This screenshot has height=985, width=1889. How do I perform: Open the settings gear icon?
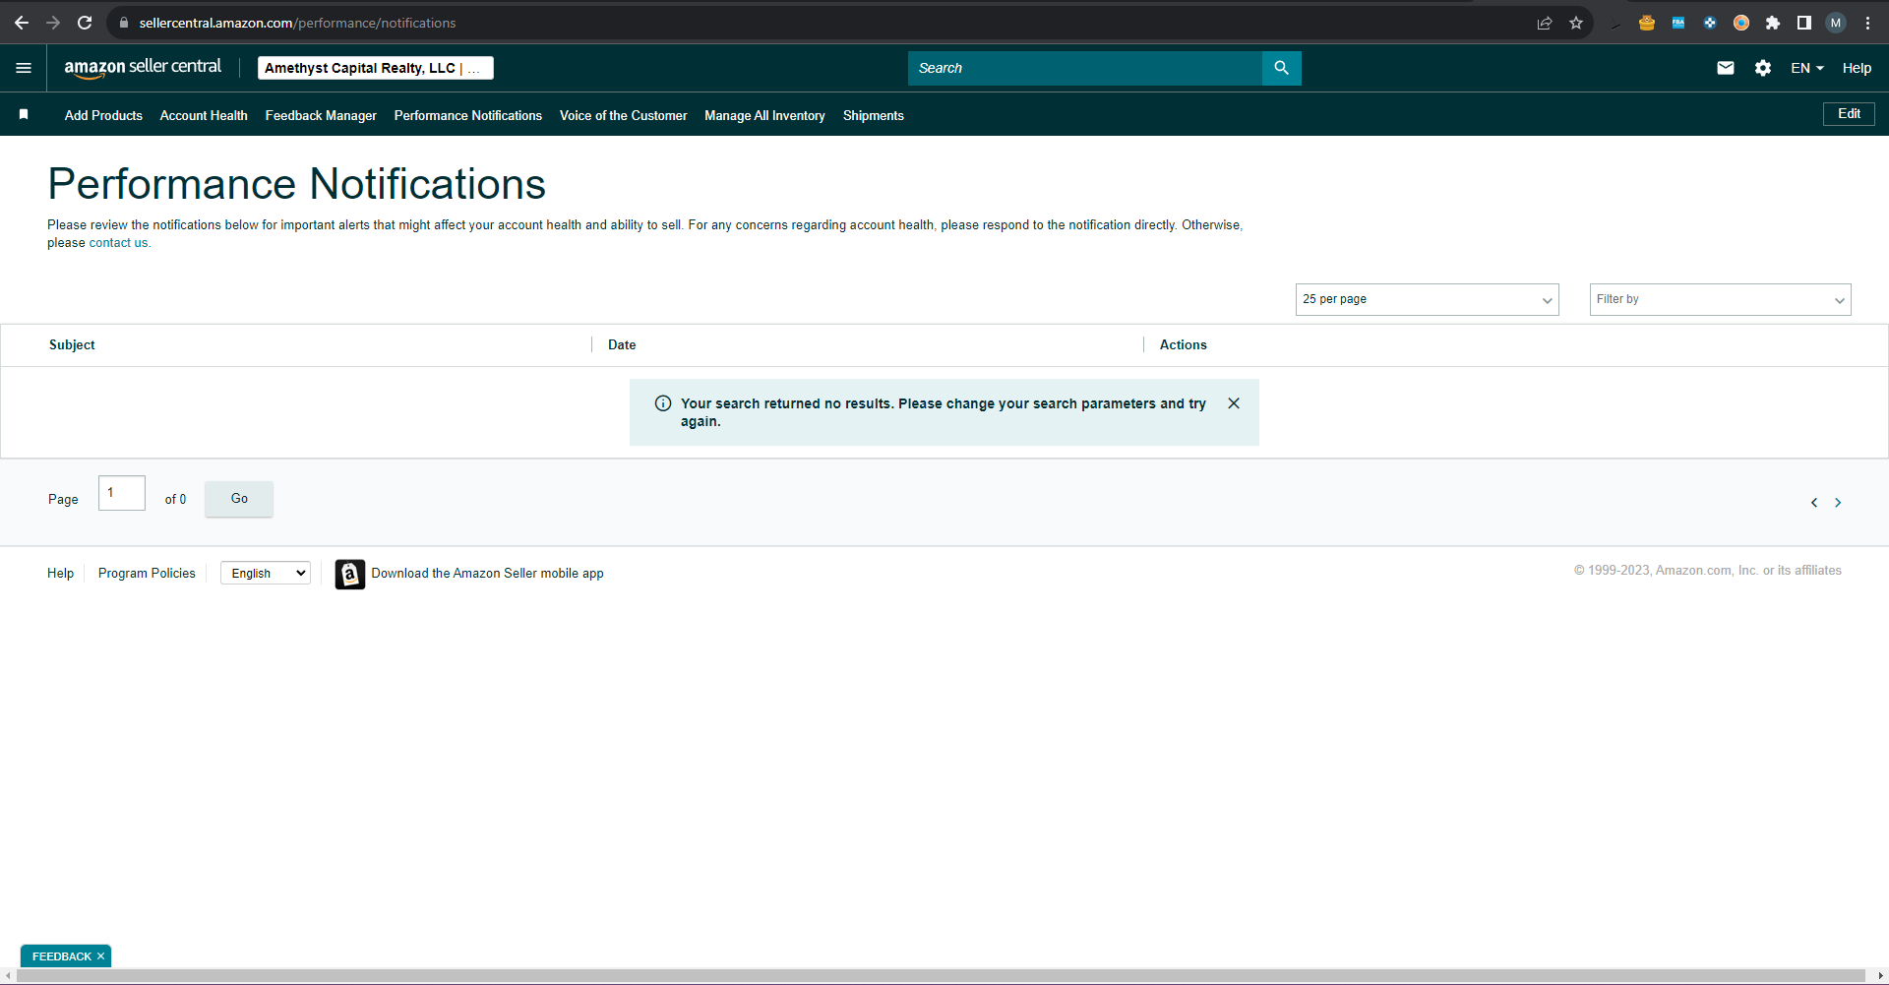coord(1763,68)
